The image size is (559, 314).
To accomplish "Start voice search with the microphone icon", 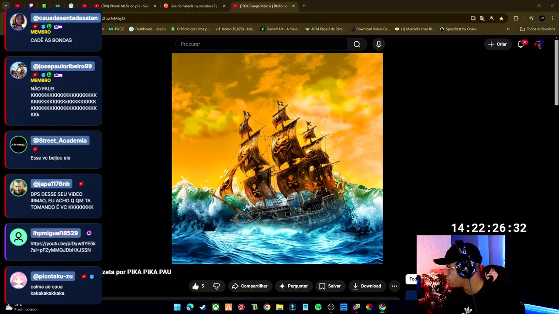I will 379,44.
